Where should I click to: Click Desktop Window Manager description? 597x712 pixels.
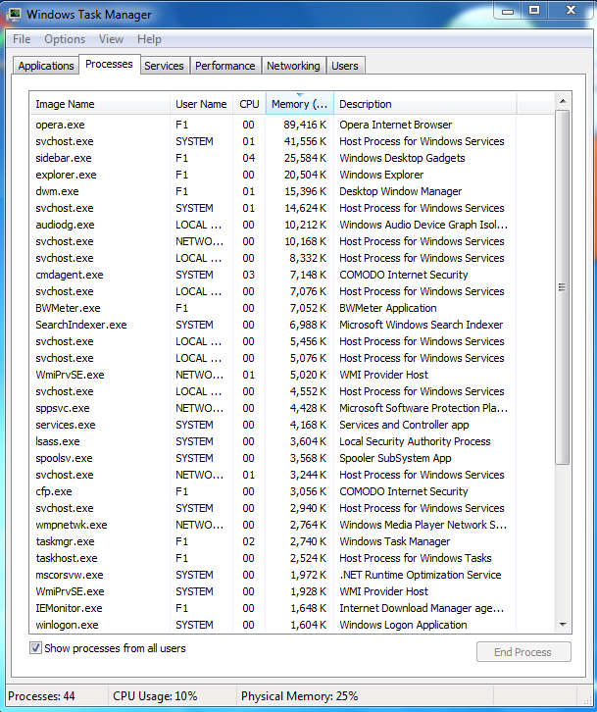pyautogui.click(x=400, y=191)
